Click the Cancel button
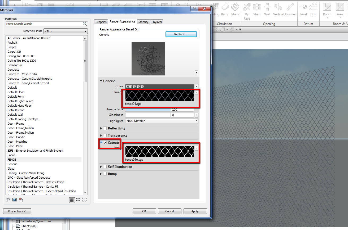 169,211
